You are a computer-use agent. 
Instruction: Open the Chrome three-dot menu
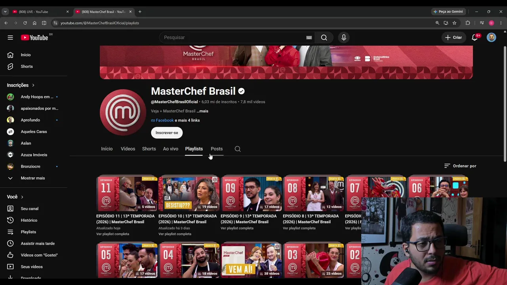(501, 23)
